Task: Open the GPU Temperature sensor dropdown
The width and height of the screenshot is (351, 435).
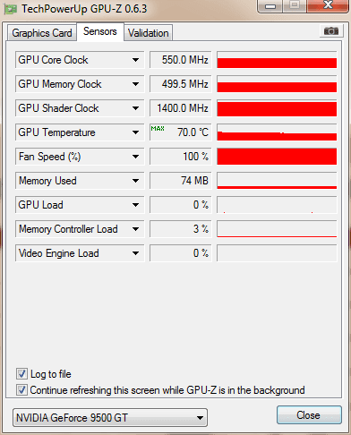Action: click(x=135, y=132)
